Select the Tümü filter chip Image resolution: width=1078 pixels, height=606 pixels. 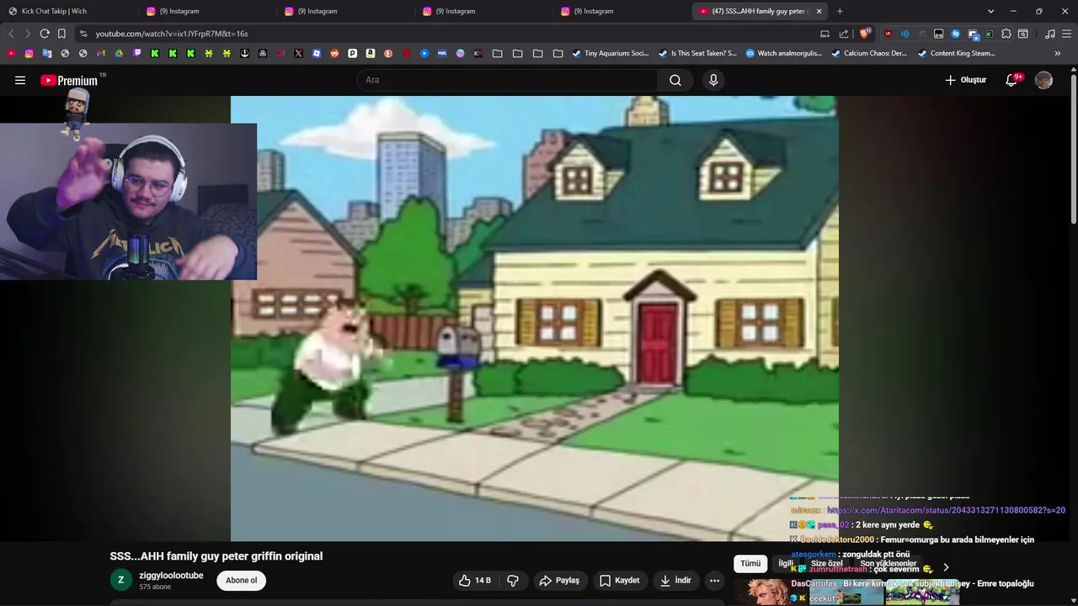[x=750, y=563]
